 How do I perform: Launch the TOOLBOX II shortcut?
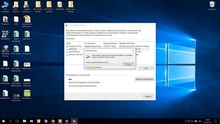click(5, 35)
